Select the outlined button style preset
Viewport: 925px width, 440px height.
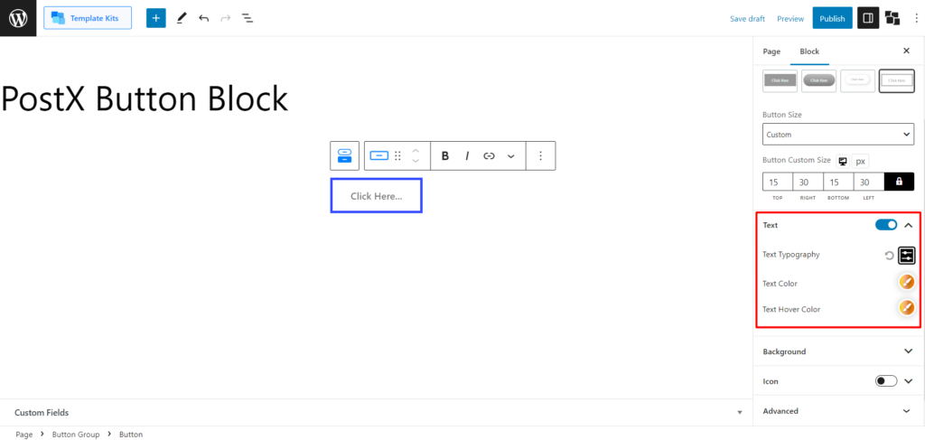pyautogui.click(x=897, y=80)
